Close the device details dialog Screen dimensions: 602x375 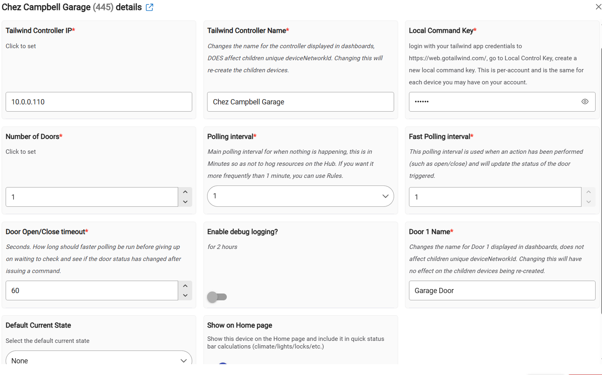tap(598, 7)
